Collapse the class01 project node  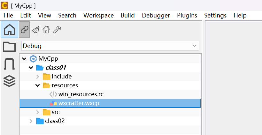[x=31, y=68]
